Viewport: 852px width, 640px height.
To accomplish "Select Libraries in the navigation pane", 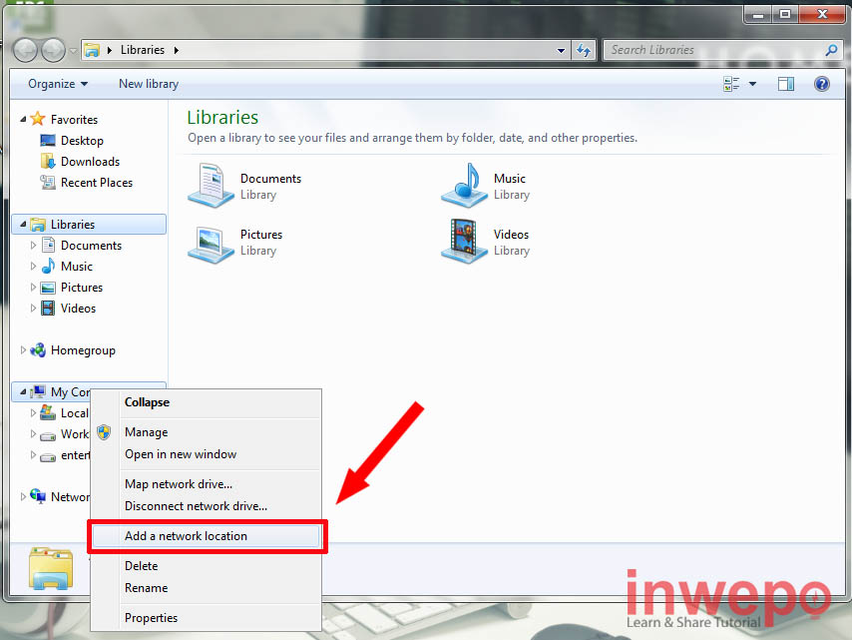I will (x=89, y=224).
